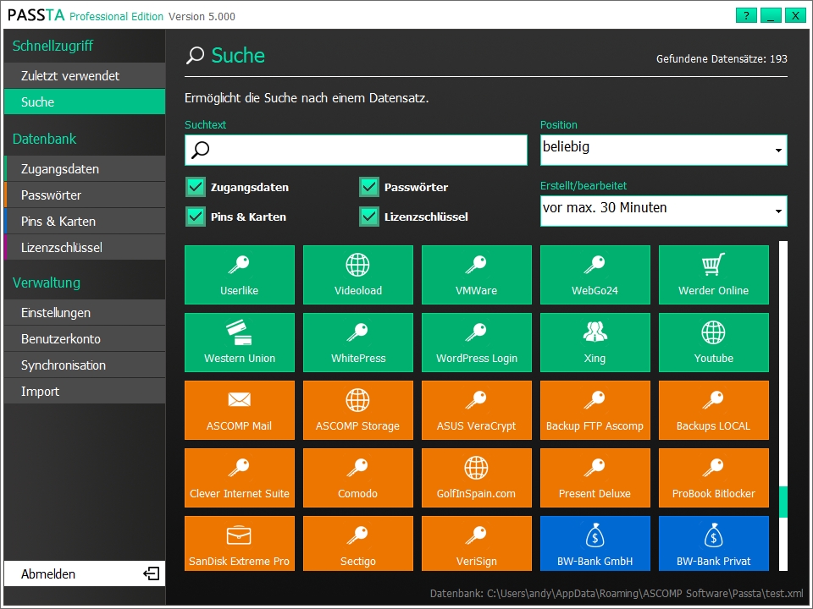Open the WebGo24 entry tile

[595, 274]
